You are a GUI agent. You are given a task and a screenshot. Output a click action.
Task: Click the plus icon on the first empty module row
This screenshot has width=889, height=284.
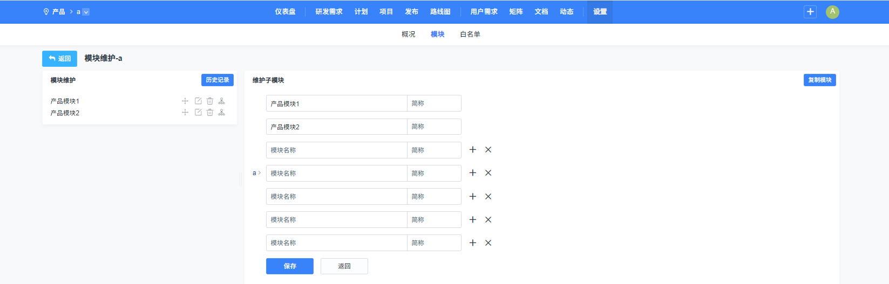tap(473, 150)
